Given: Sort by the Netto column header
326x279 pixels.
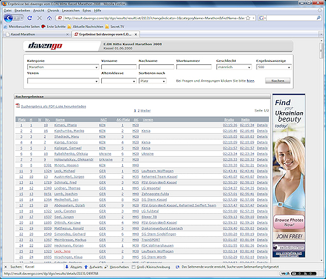Looking at the screenshot, I should (x=245, y=120).
